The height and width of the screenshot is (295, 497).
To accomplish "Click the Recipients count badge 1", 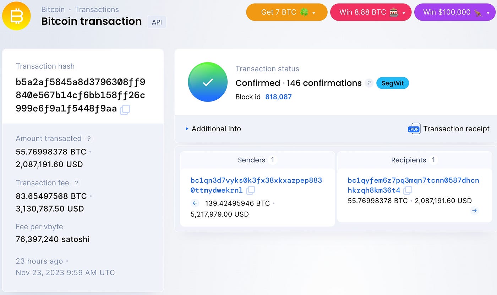I will point(433,160).
